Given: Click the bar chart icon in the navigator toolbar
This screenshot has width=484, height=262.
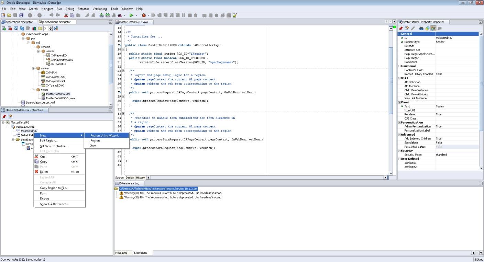Looking at the screenshot, I should (x=34, y=29).
